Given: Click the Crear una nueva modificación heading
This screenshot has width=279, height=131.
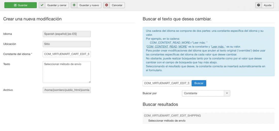Looking at the screenshot, I should [x=32, y=19].
